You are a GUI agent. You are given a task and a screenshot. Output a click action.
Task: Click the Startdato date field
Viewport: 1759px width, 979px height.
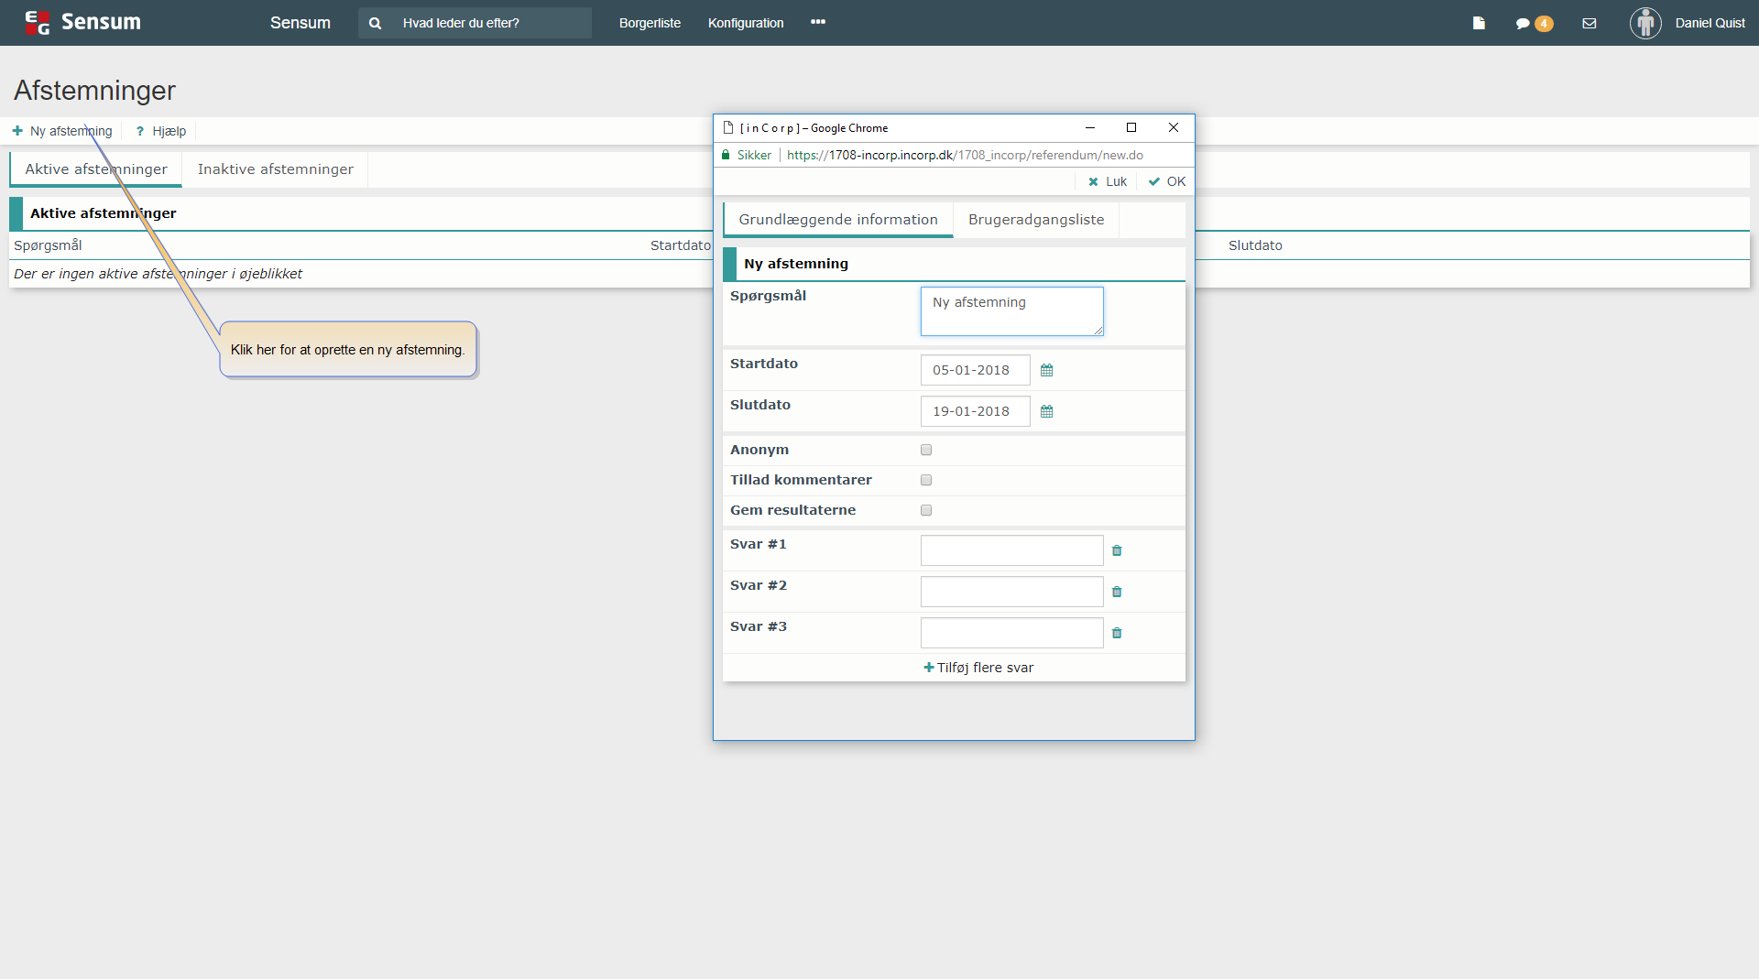point(975,370)
